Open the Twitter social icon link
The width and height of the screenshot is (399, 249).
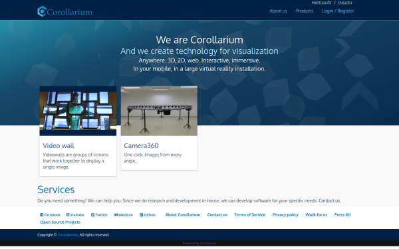click(99, 214)
